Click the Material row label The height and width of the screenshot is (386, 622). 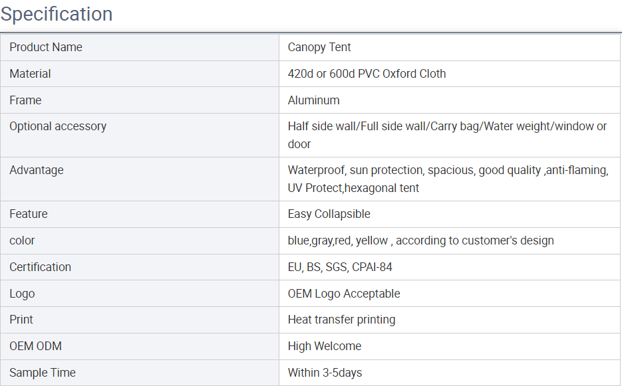(x=30, y=74)
